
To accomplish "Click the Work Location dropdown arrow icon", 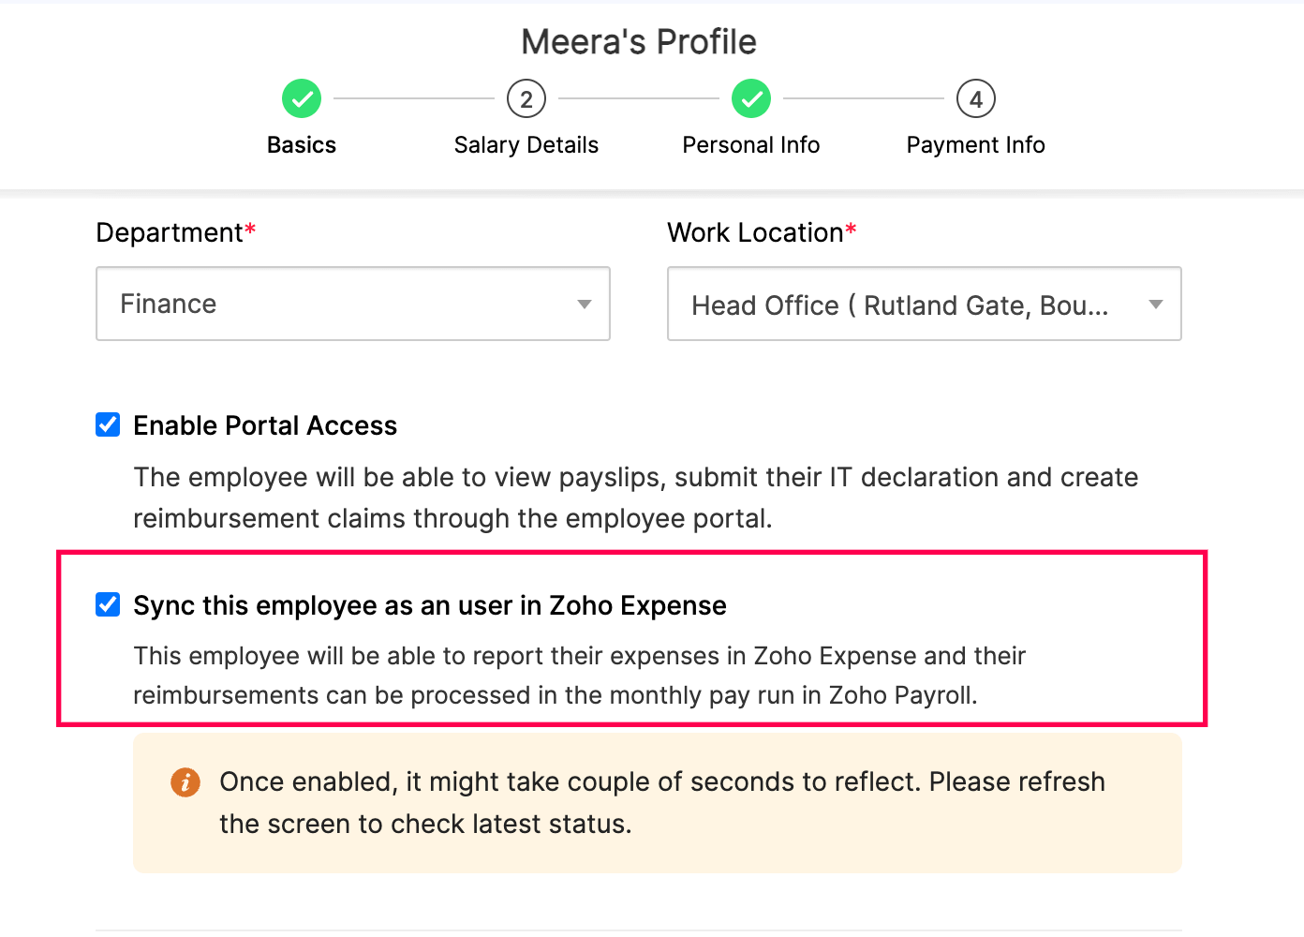I will [1155, 304].
